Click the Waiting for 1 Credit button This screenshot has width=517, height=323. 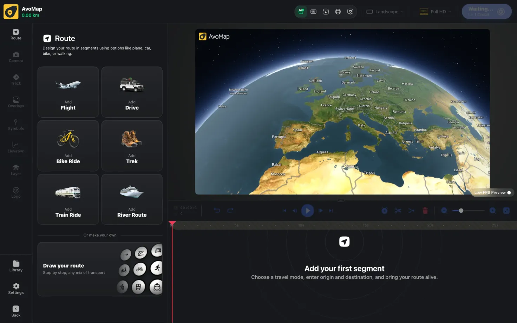click(486, 12)
